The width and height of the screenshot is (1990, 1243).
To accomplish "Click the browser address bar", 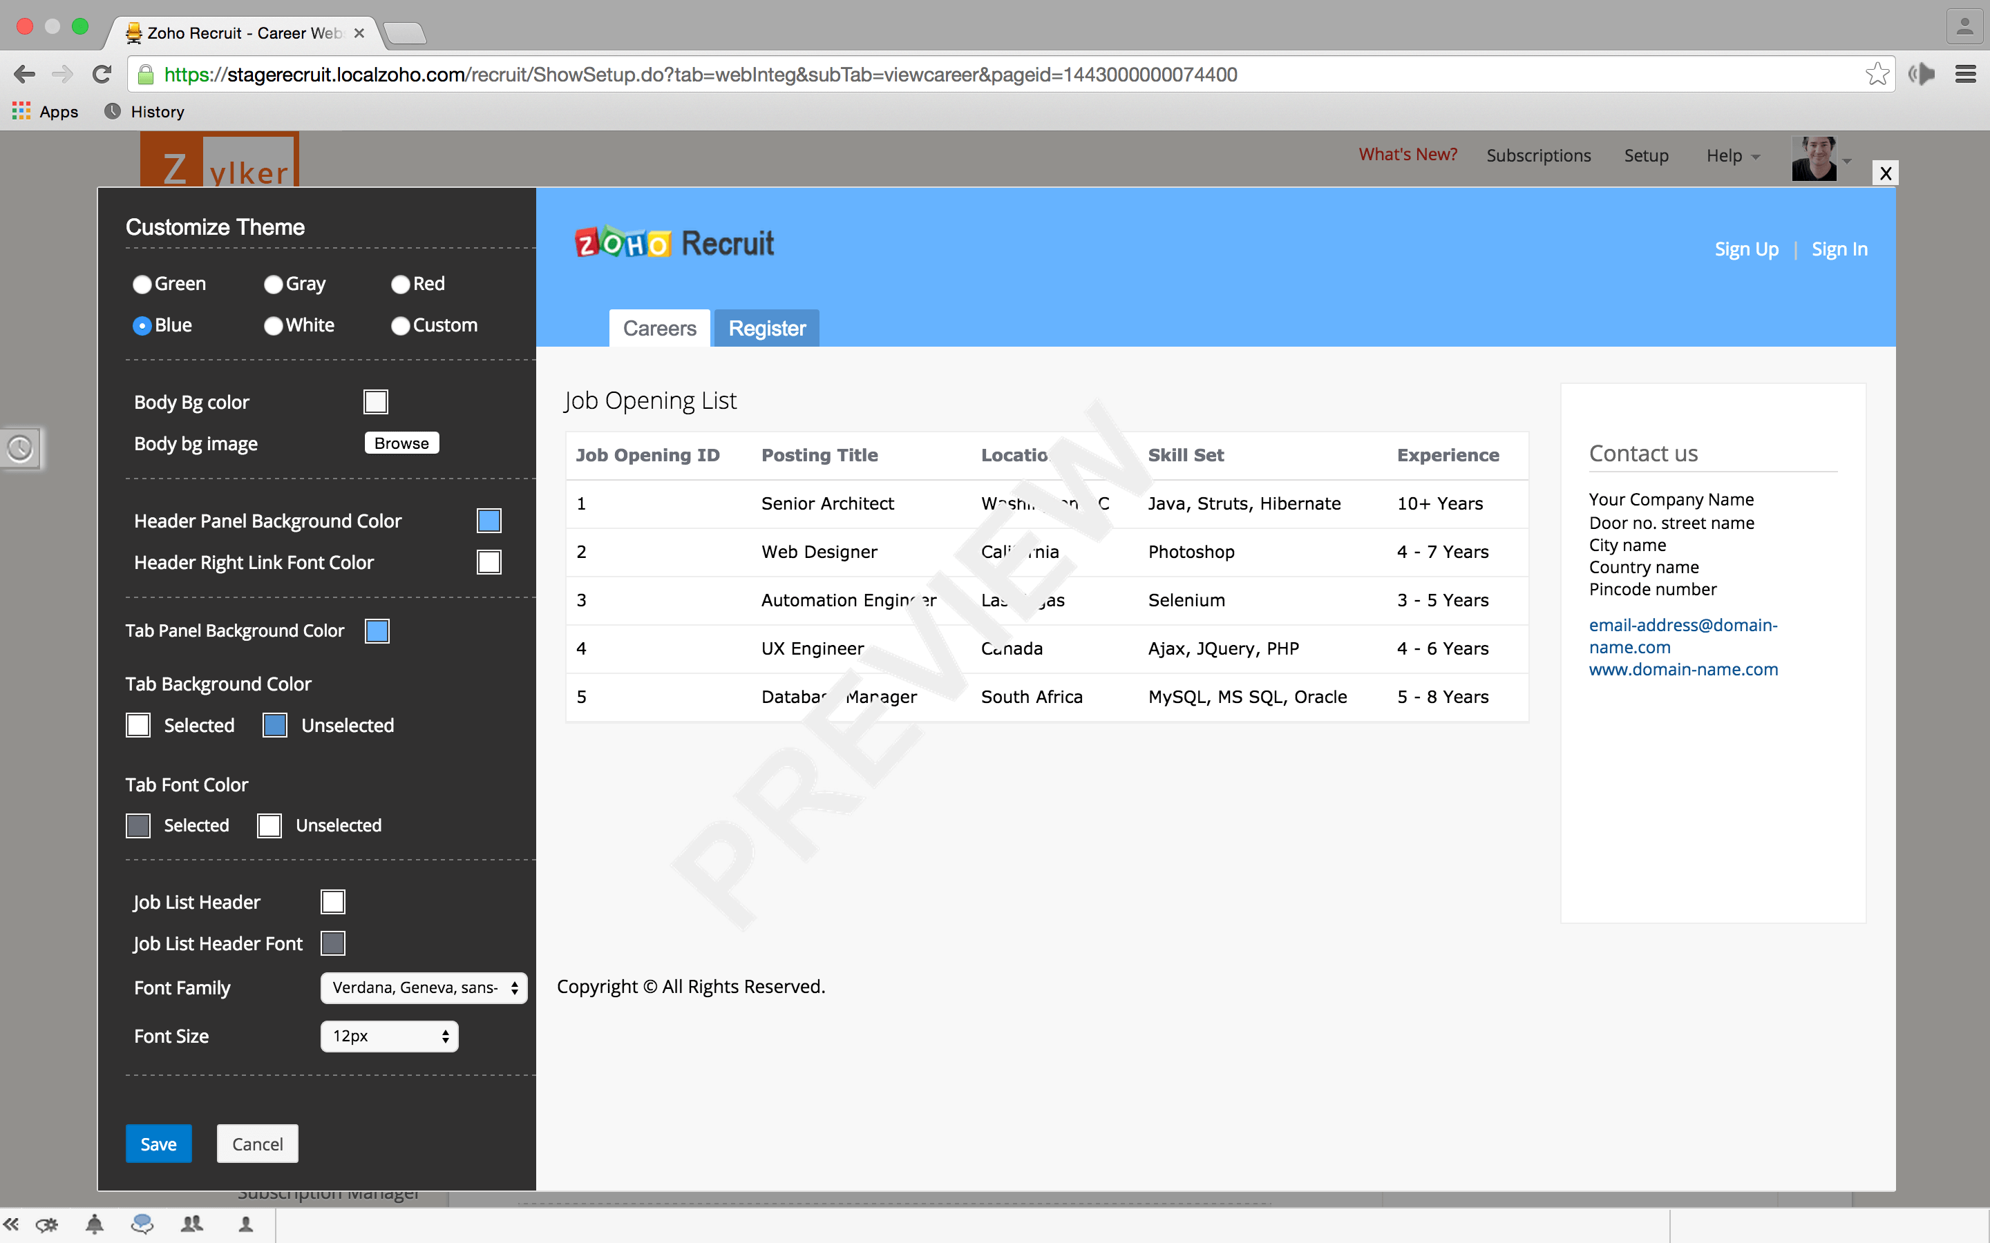I will (x=1012, y=74).
